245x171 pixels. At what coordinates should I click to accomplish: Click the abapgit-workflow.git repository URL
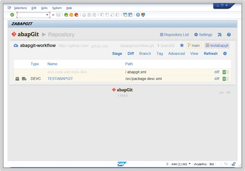pyautogui.click(x=106, y=46)
